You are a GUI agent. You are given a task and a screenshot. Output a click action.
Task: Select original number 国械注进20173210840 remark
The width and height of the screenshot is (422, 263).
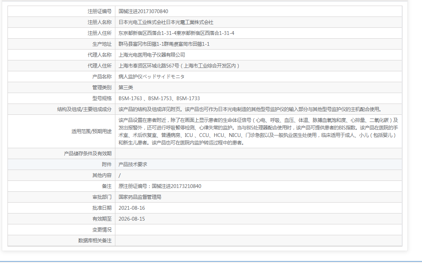[x=160, y=186]
